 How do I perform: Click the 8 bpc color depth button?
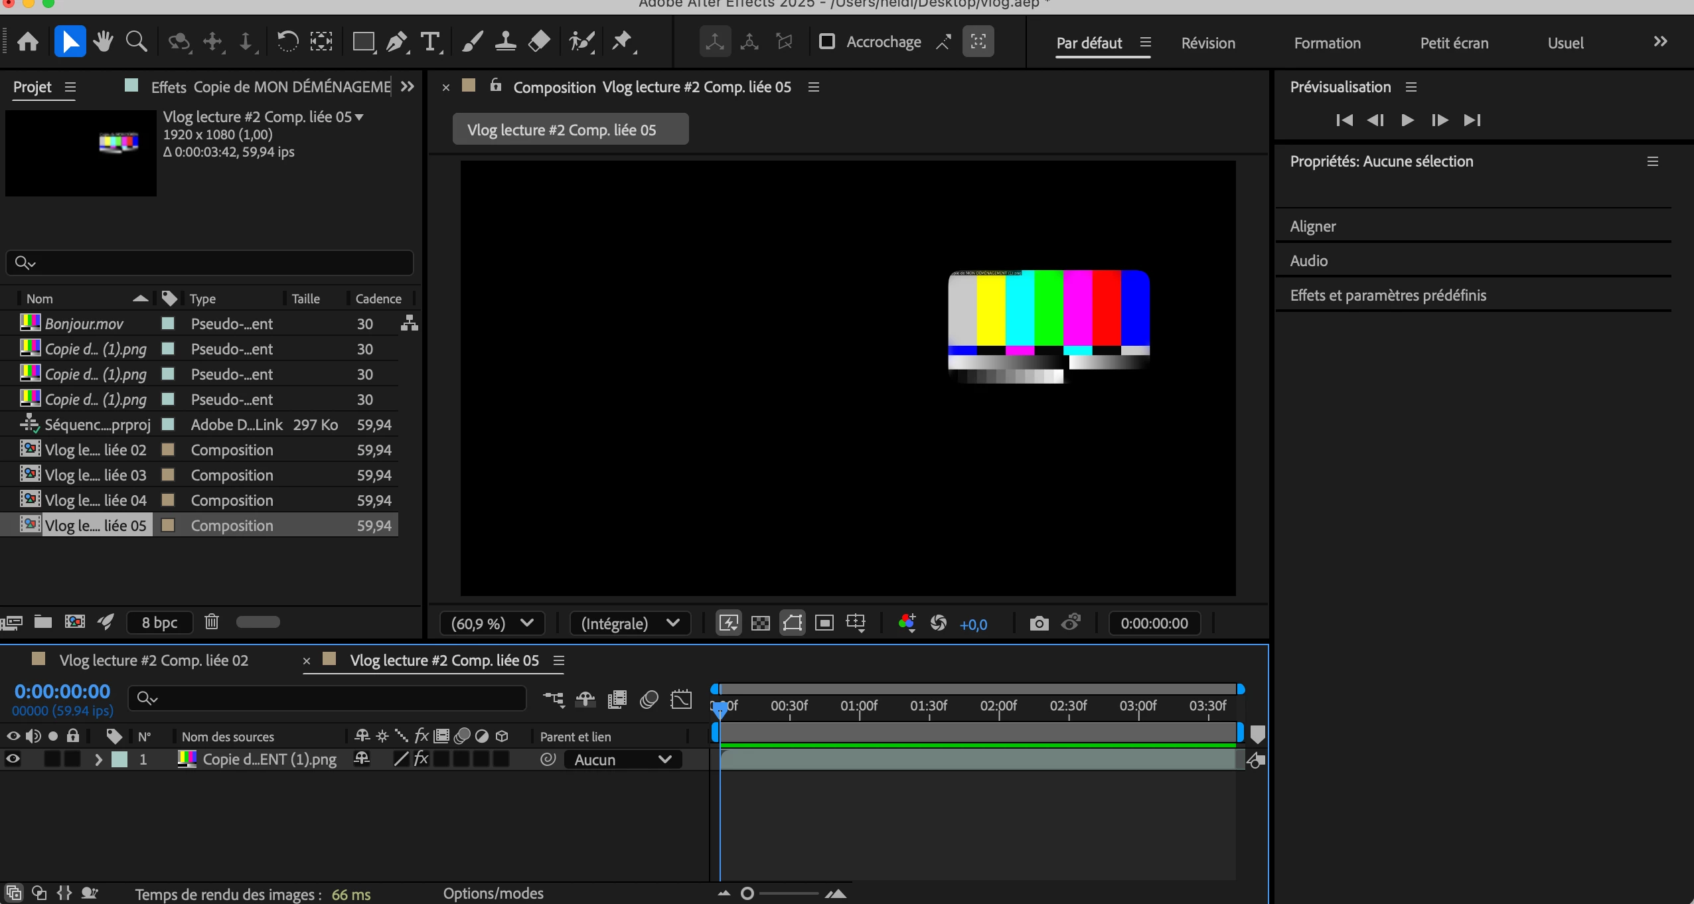[159, 622]
